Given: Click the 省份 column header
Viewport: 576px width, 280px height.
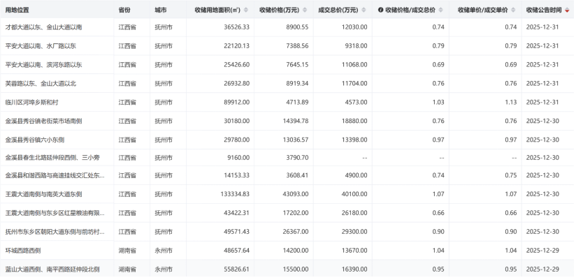Looking at the screenshot, I should coord(124,10).
